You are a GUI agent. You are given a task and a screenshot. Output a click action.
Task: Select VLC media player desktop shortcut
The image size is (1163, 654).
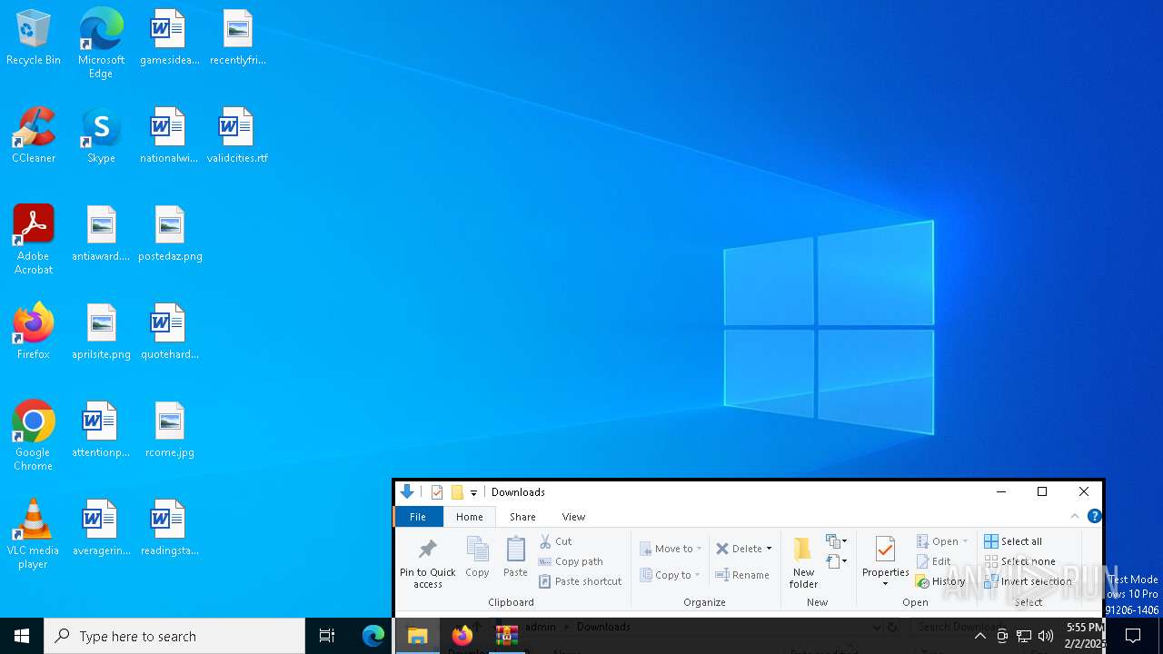point(34,534)
